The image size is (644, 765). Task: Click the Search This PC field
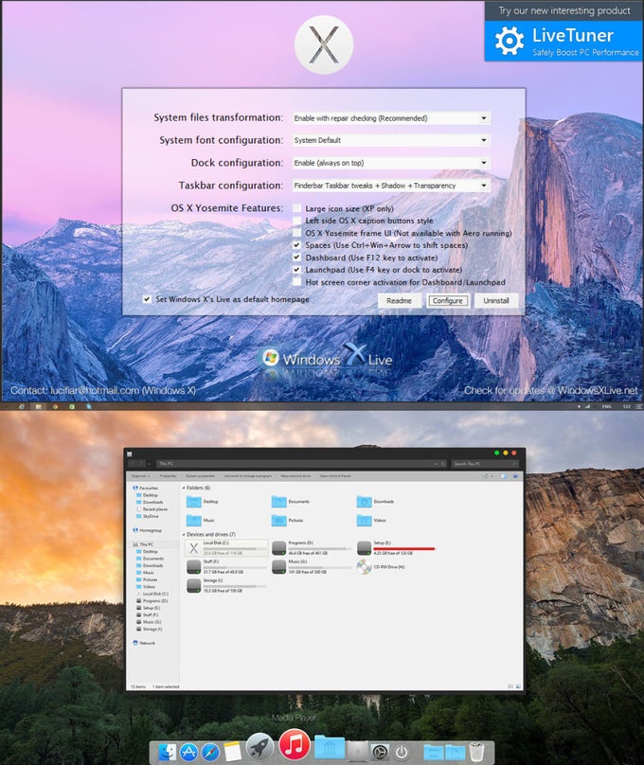(x=485, y=464)
